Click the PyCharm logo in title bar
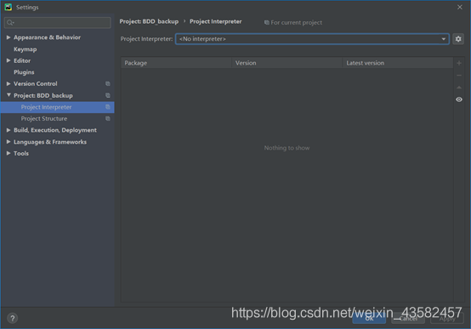 (9, 7)
